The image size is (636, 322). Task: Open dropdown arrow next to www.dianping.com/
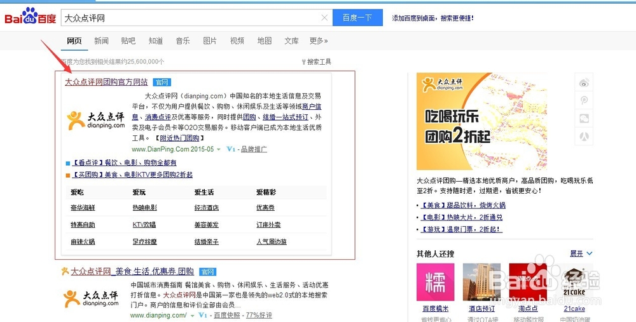coord(192,316)
